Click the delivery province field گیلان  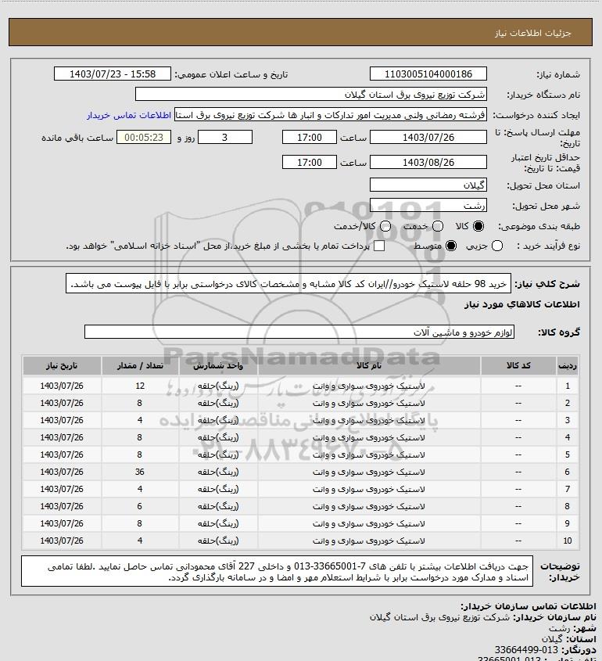pos(428,185)
